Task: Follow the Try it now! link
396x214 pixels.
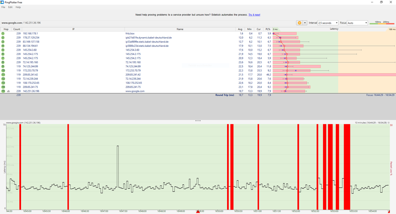Action: click(x=254, y=15)
